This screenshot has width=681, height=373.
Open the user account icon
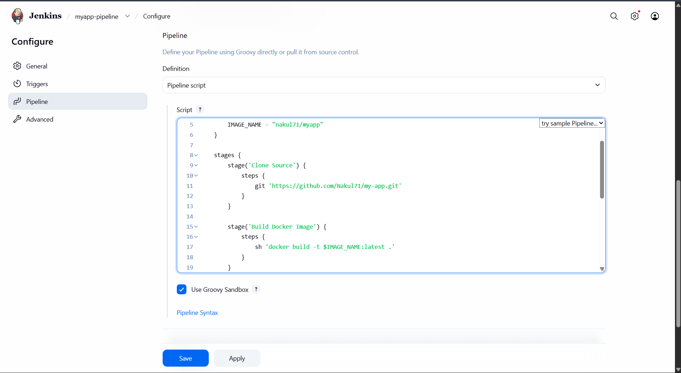[655, 16]
